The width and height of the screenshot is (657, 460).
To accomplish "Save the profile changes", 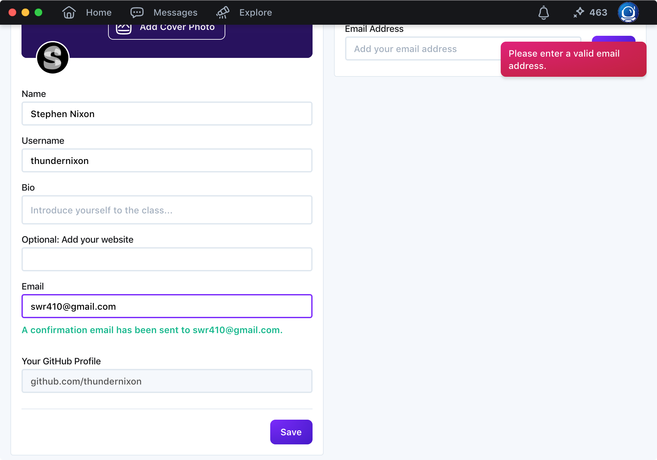I will coord(291,432).
